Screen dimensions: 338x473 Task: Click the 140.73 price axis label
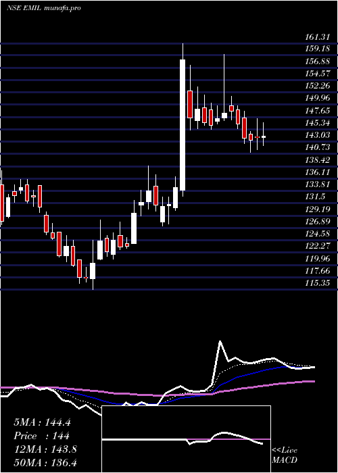point(318,147)
